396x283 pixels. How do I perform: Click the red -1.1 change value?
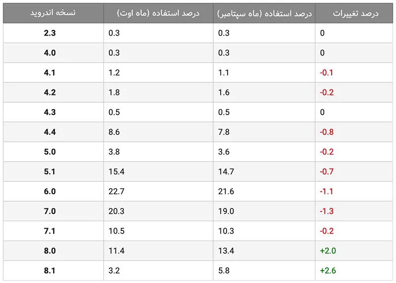click(327, 191)
